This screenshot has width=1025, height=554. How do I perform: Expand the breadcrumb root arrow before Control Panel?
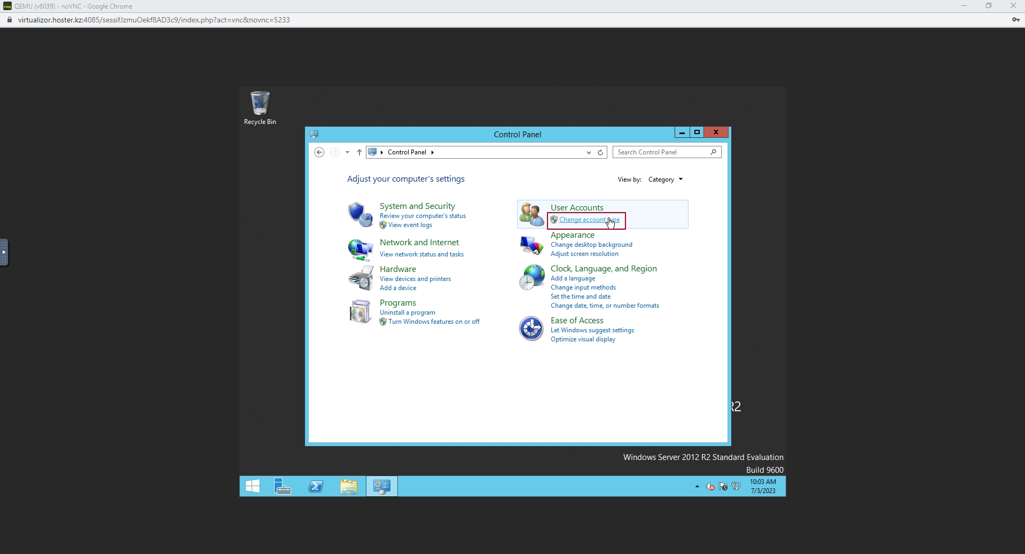point(382,152)
